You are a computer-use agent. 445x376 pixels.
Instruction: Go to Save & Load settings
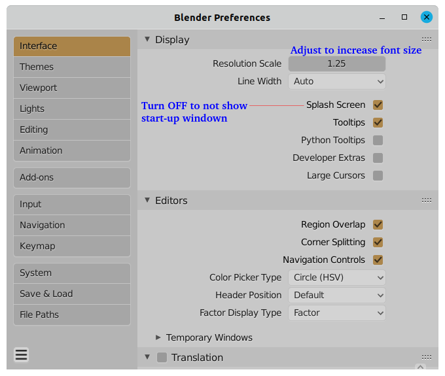pyautogui.click(x=72, y=294)
